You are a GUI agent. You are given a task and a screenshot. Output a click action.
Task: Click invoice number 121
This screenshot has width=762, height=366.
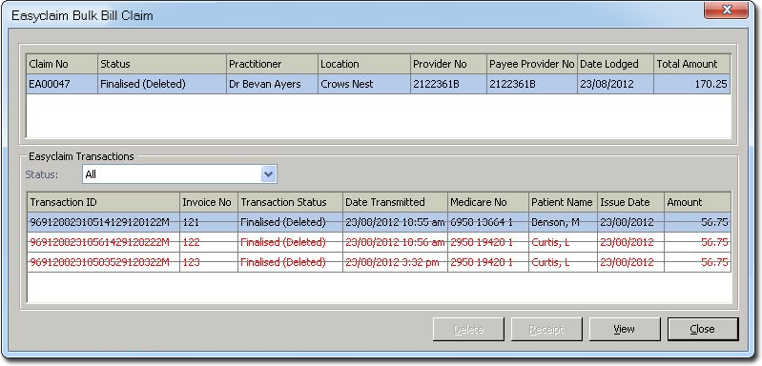(x=209, y=222)
